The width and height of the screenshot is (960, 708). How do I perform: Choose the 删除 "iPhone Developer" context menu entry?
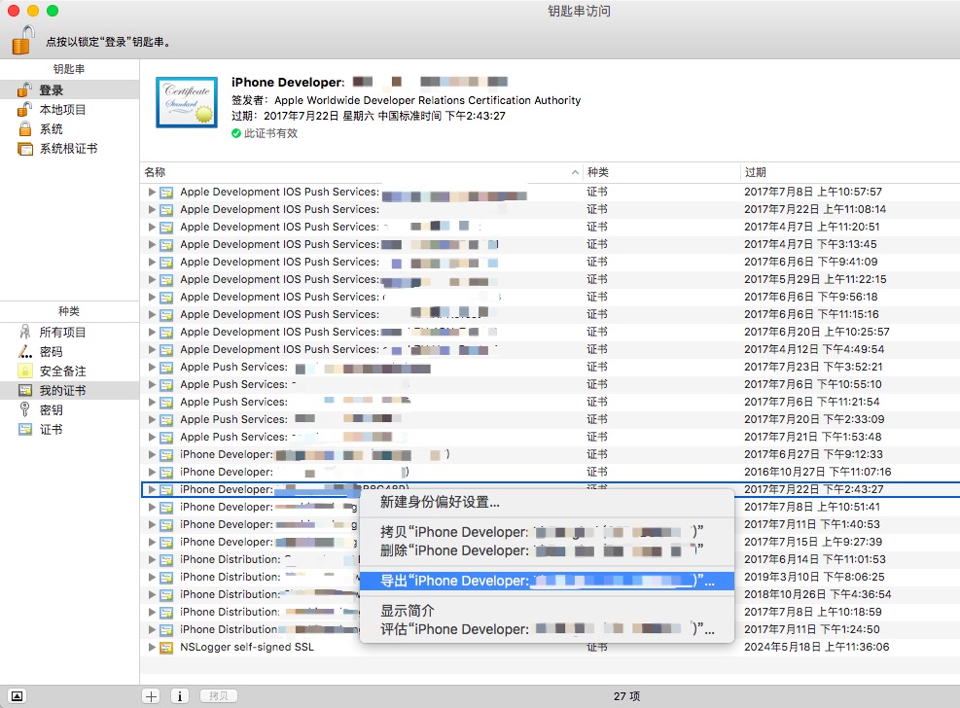coord(547,550)
